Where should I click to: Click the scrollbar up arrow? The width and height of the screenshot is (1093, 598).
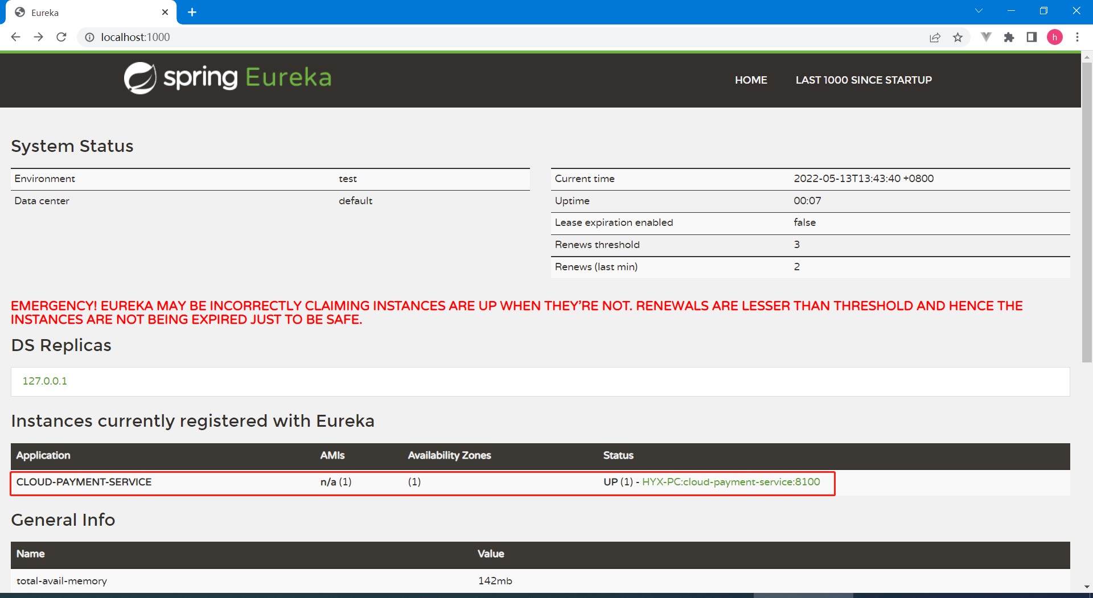coord(1087,57)
